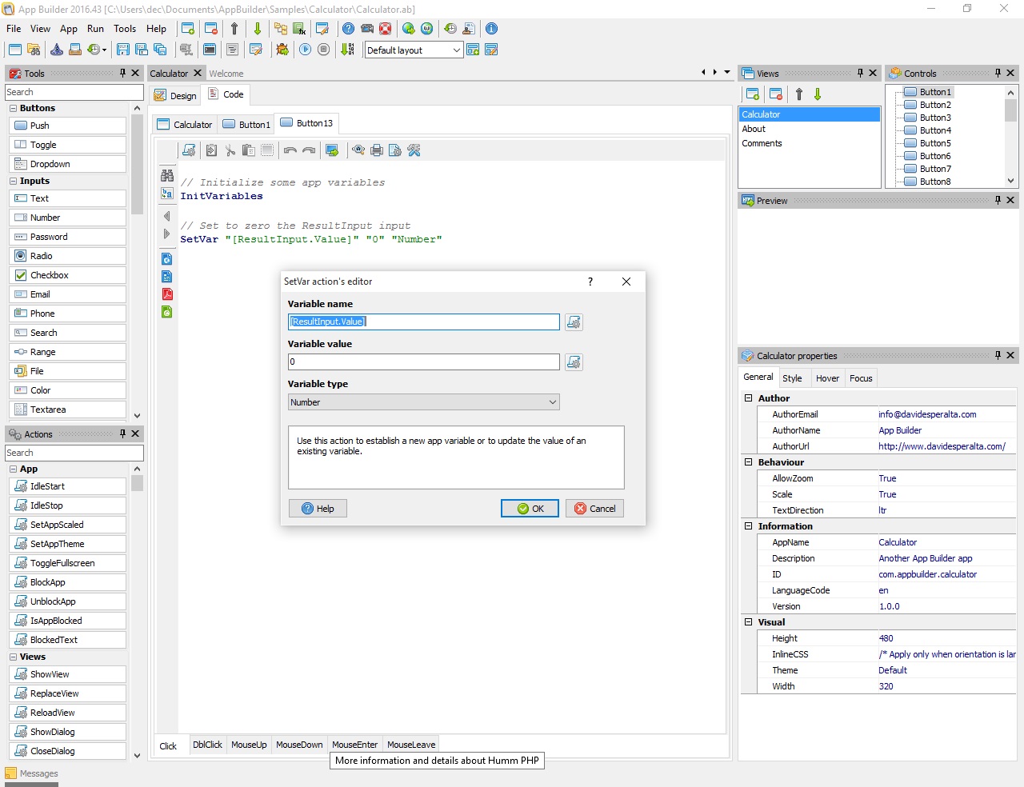Collapse the Information properties section
This screenshot has width=1024, height=787.
click(749, 525)
